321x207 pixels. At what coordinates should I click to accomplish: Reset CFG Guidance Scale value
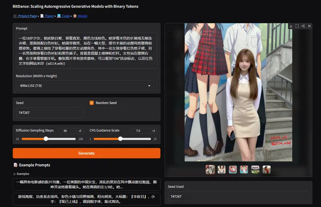click(154, 131)
